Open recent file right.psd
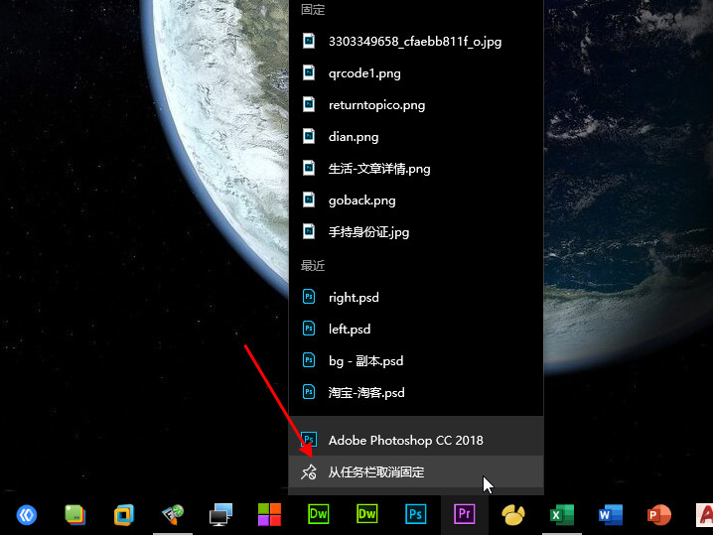The width and height of the screenshot is (713, 535). [354, 297]
